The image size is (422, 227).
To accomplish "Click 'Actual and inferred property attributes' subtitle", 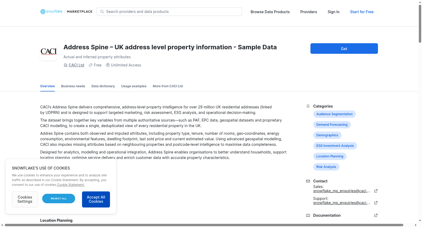I will click(x=97, y=57).
